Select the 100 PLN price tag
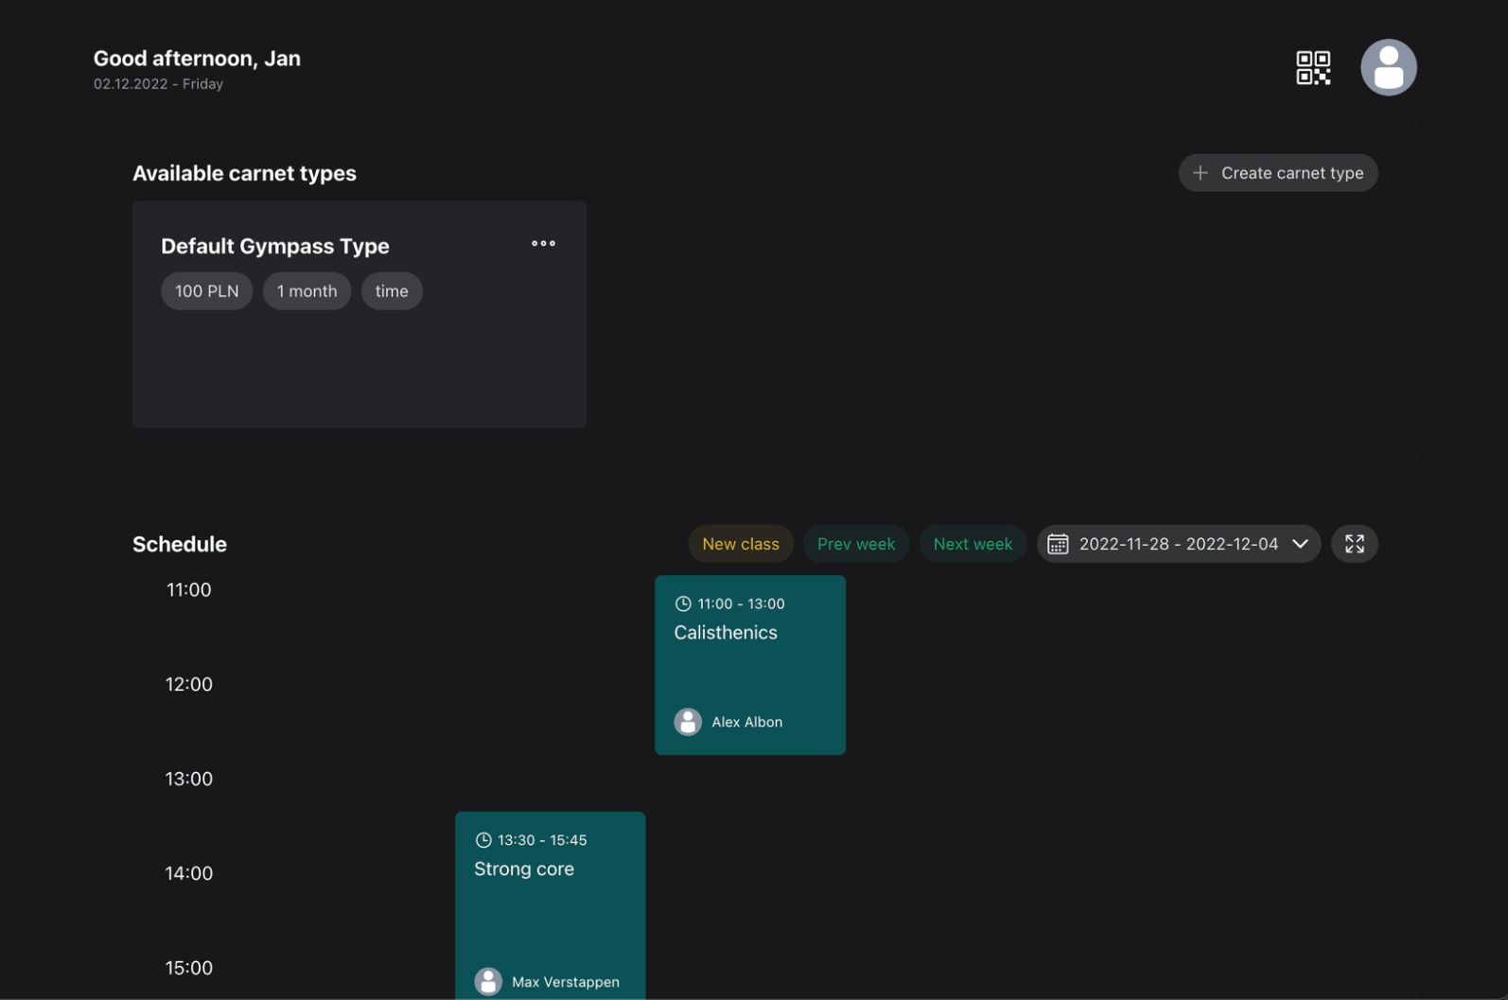This screenshot has width=1508, height=1000. (206, 291)
